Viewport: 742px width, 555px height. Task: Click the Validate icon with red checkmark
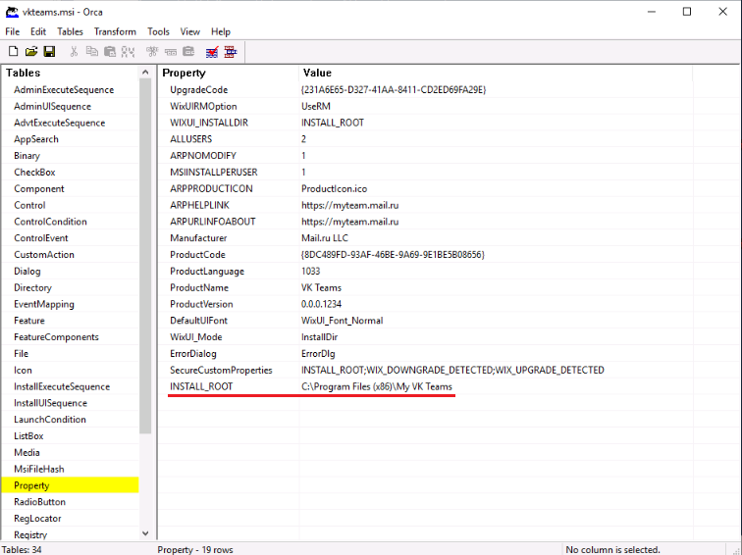pyautogui.click(x=211, y=51)
